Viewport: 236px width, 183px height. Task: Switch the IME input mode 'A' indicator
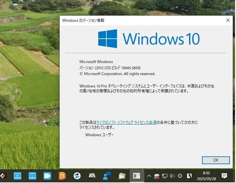pos(190,176)
